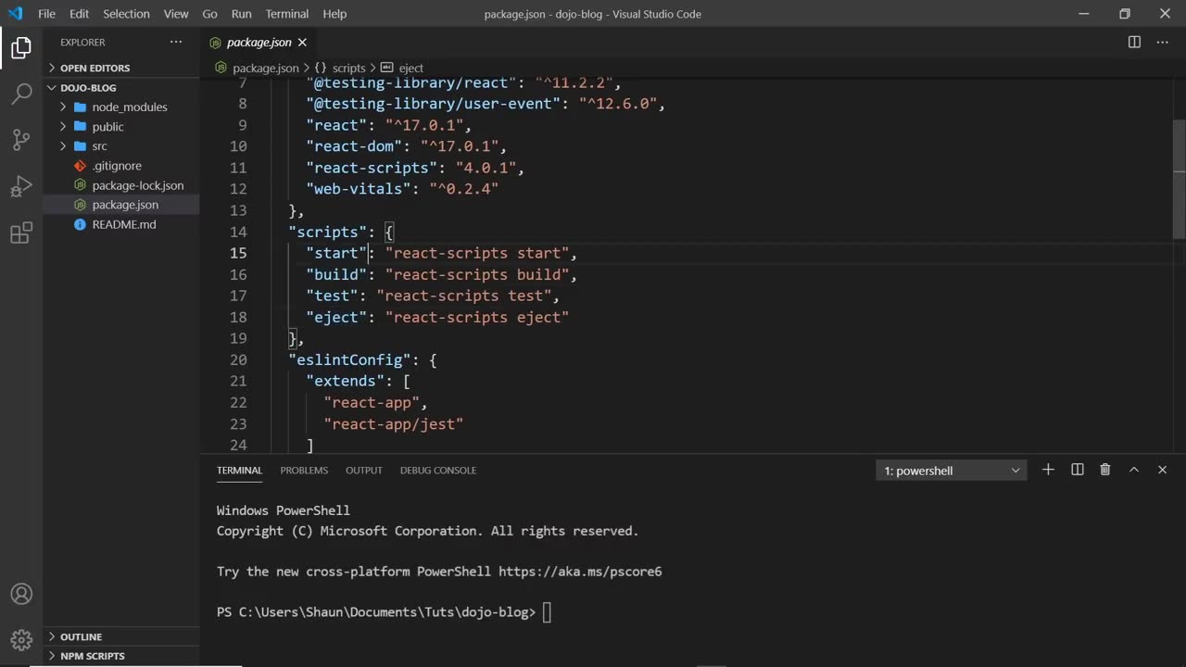The height and width of the screenshot is (667, 1186).
Task: Open the Extensions view
Action: pyautogui.click(x=21, y=233)
